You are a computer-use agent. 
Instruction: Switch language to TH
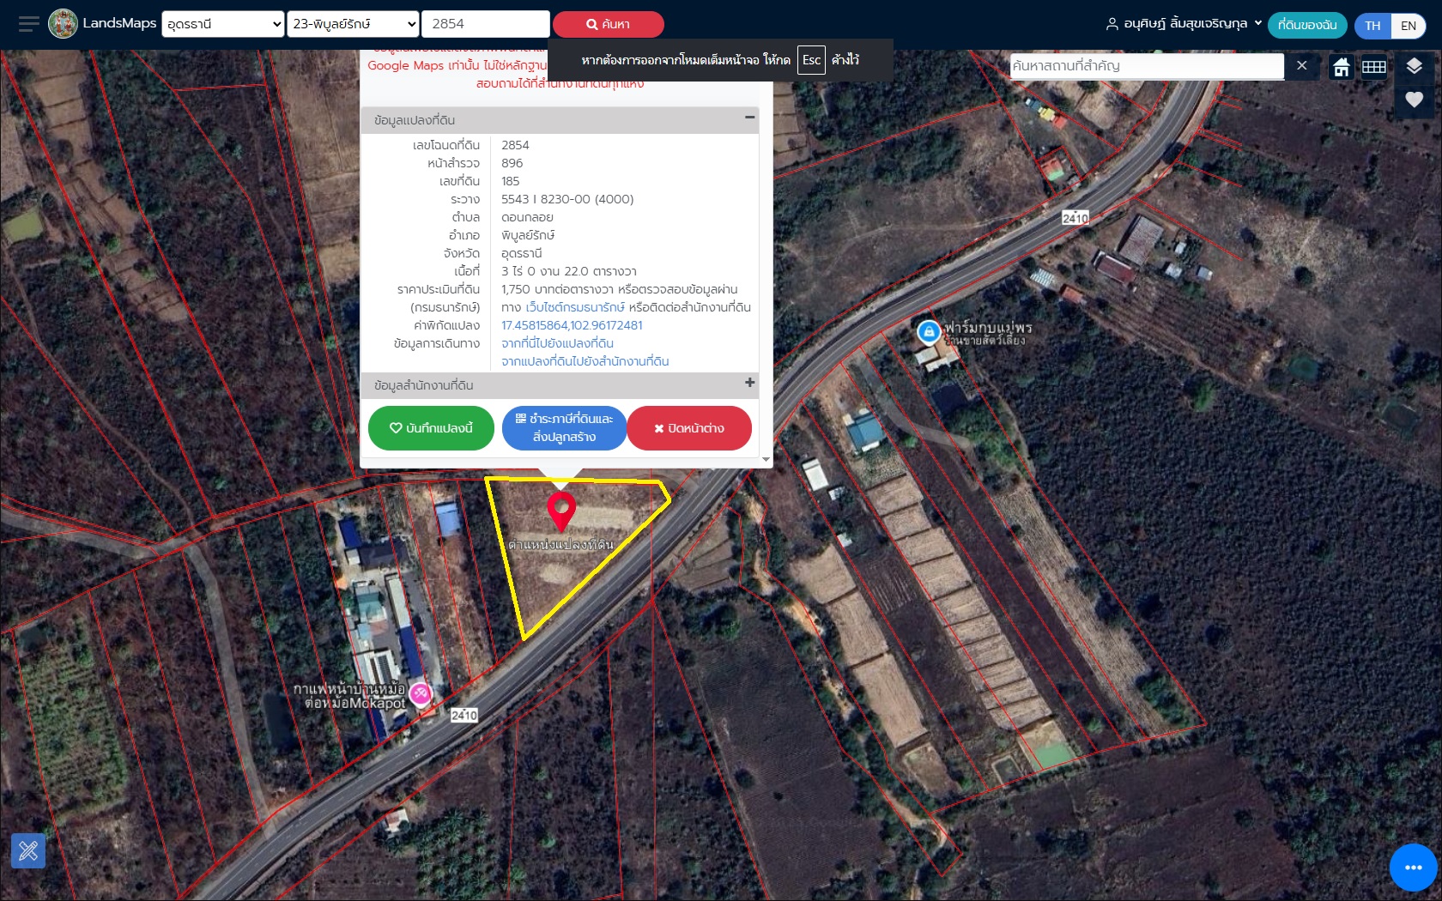tap(1372, 26)
